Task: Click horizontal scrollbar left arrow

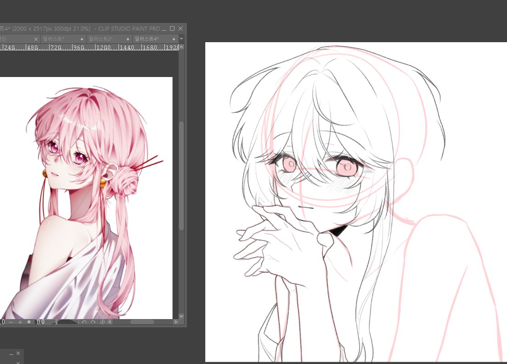Action: [110, 322]
